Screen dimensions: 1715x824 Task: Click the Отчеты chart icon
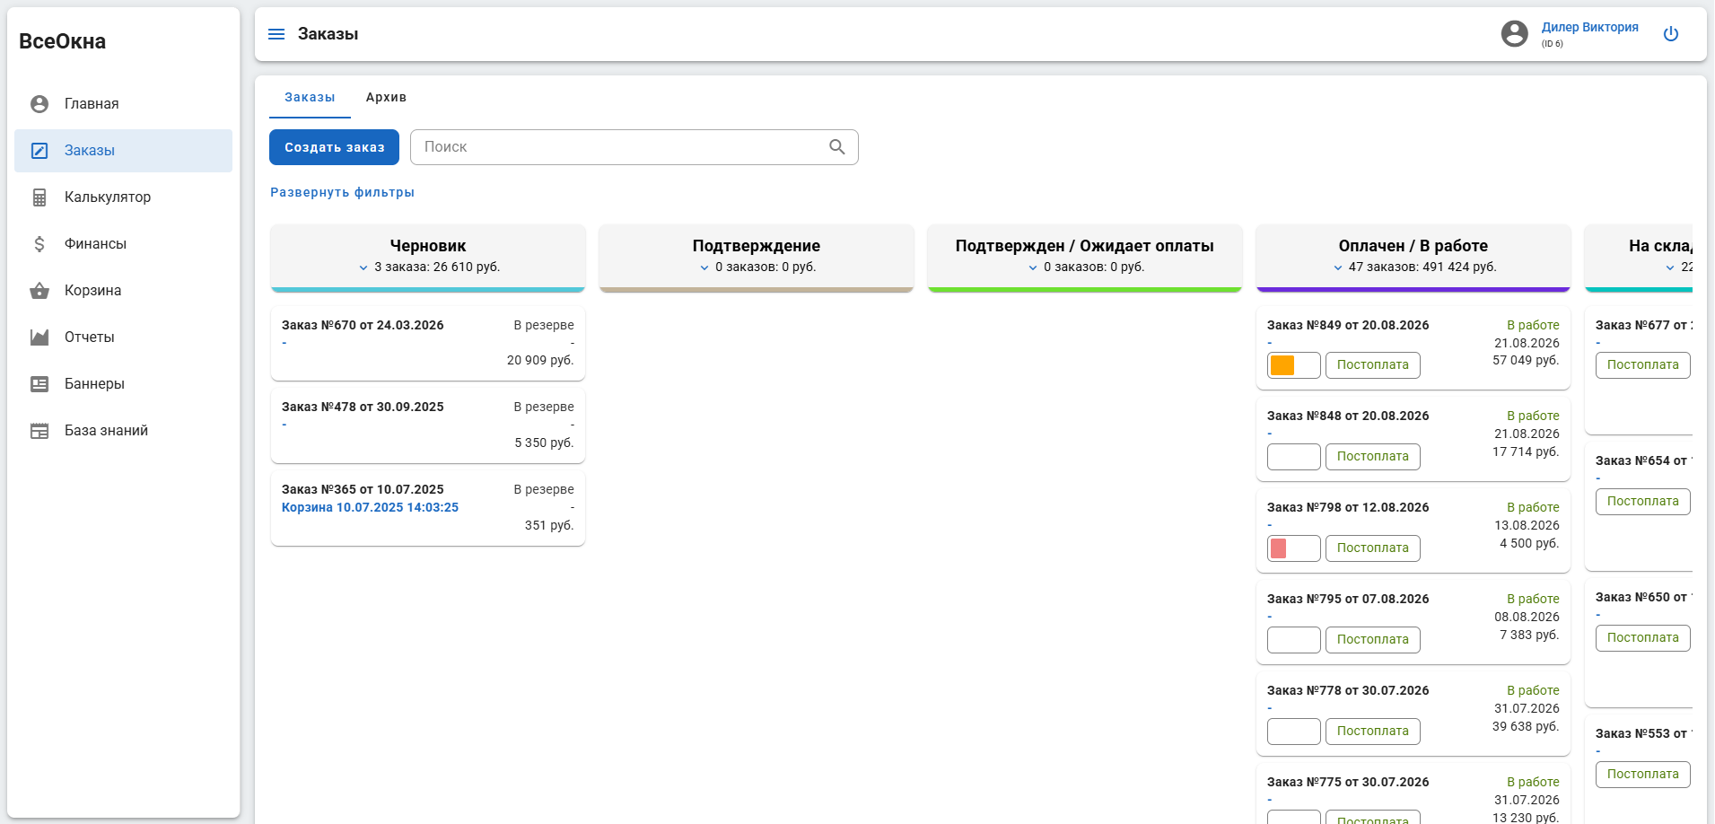tap(39, 337)
